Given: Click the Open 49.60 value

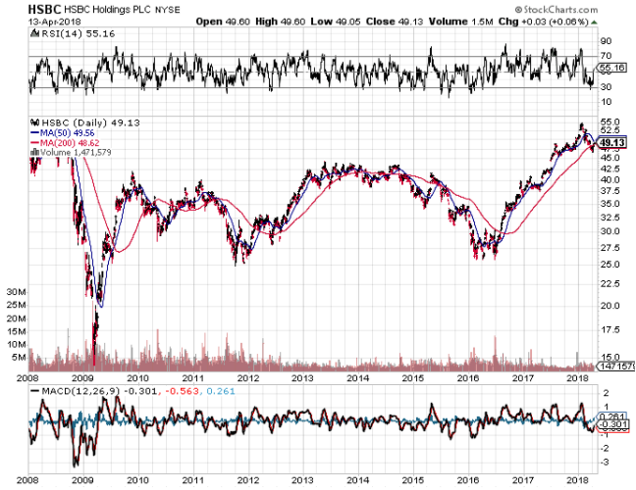Looking at the screenshot, I should (x=223, y=22).
